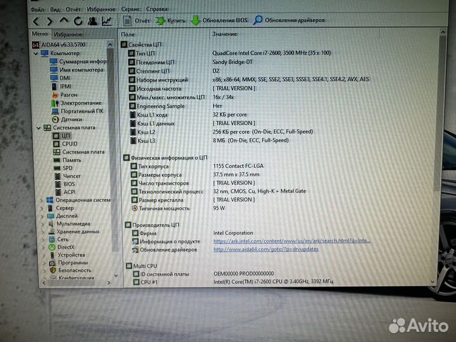Switch to the Меню tab

(39, 34)
